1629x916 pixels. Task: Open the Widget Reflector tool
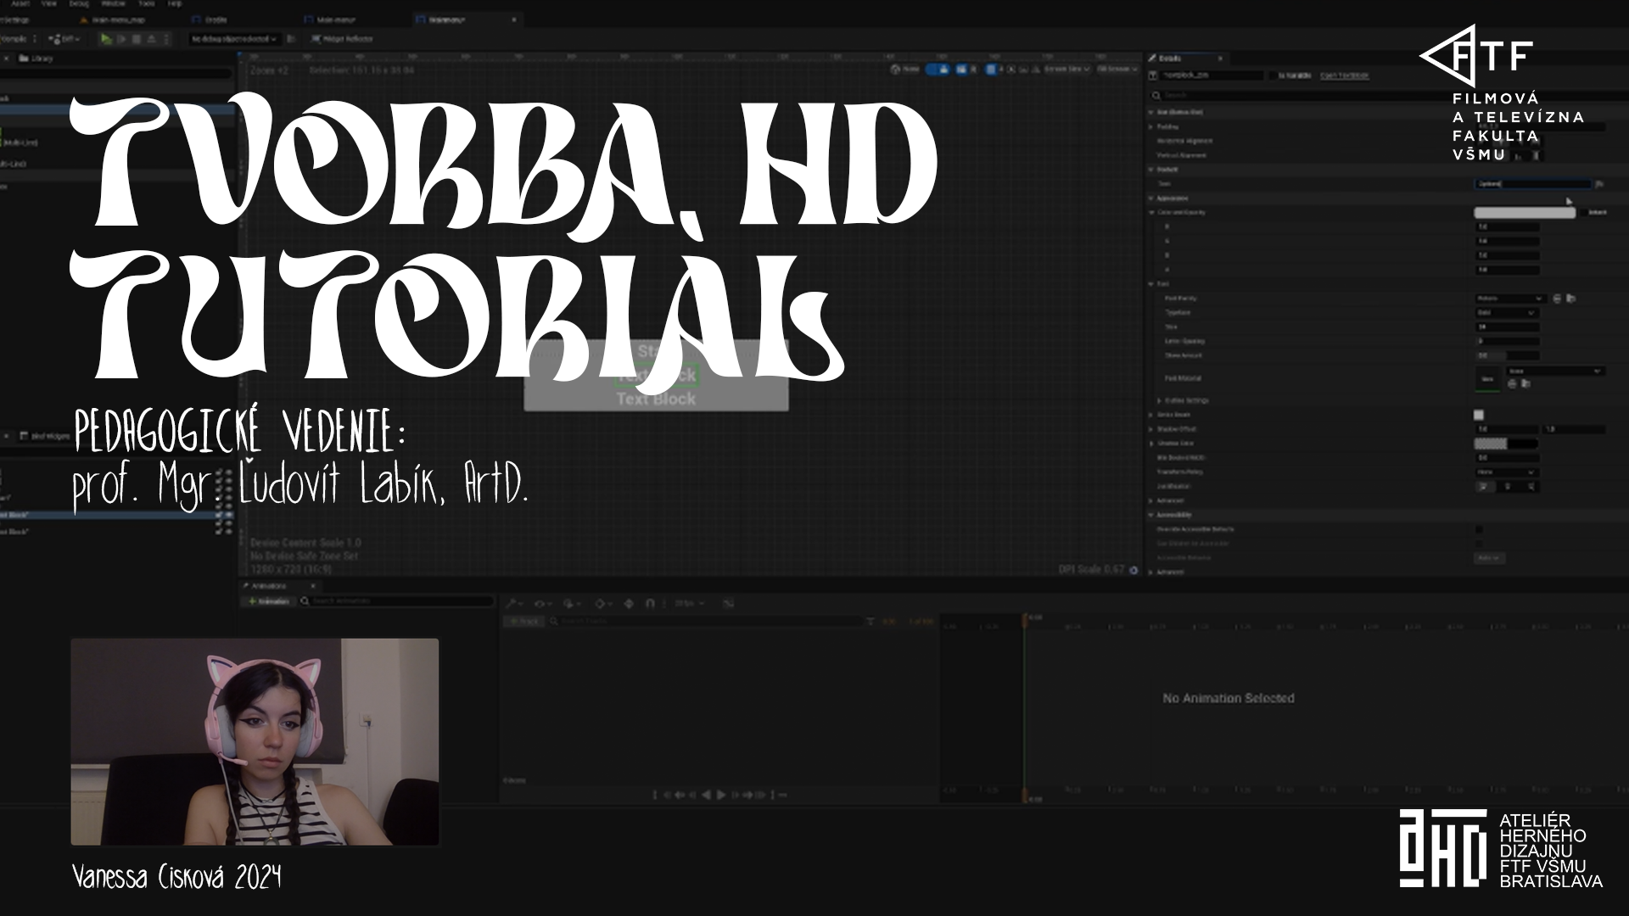coord(341,39)
